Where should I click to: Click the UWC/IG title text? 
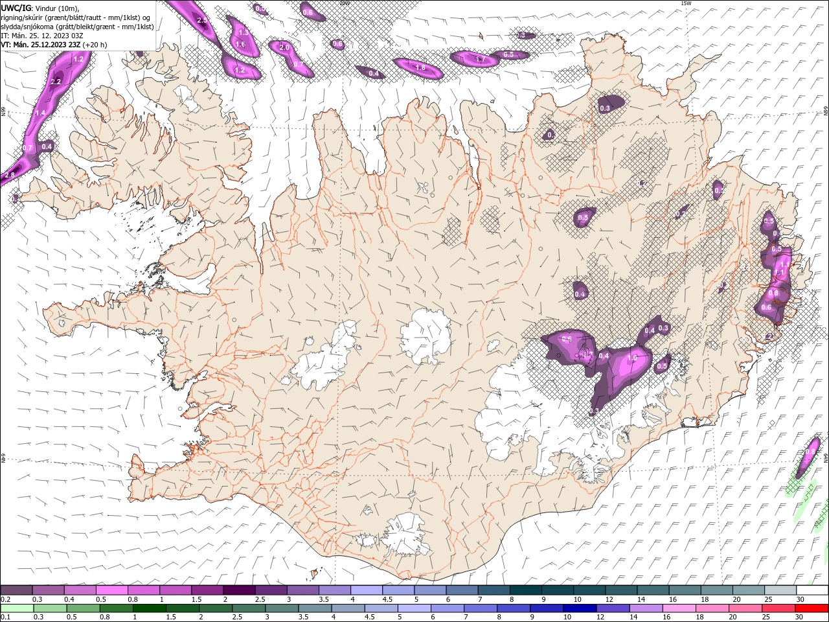pos(15,7)
